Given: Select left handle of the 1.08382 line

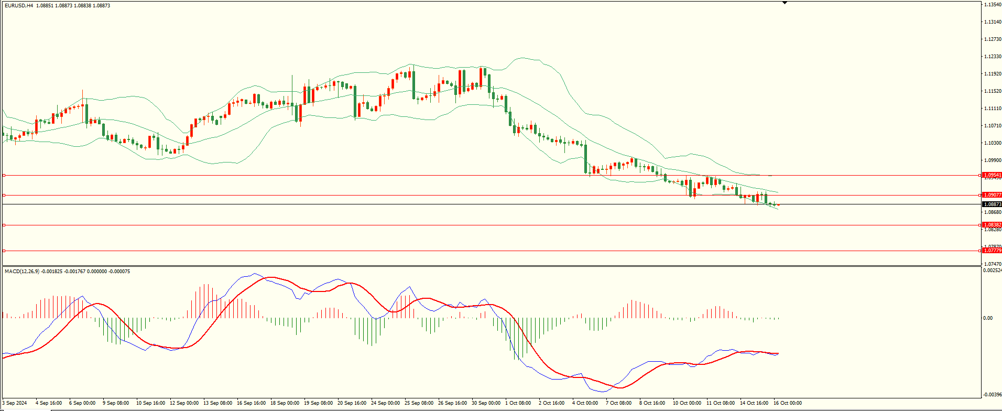Looking at the screenshot, I should coord(4,225).
